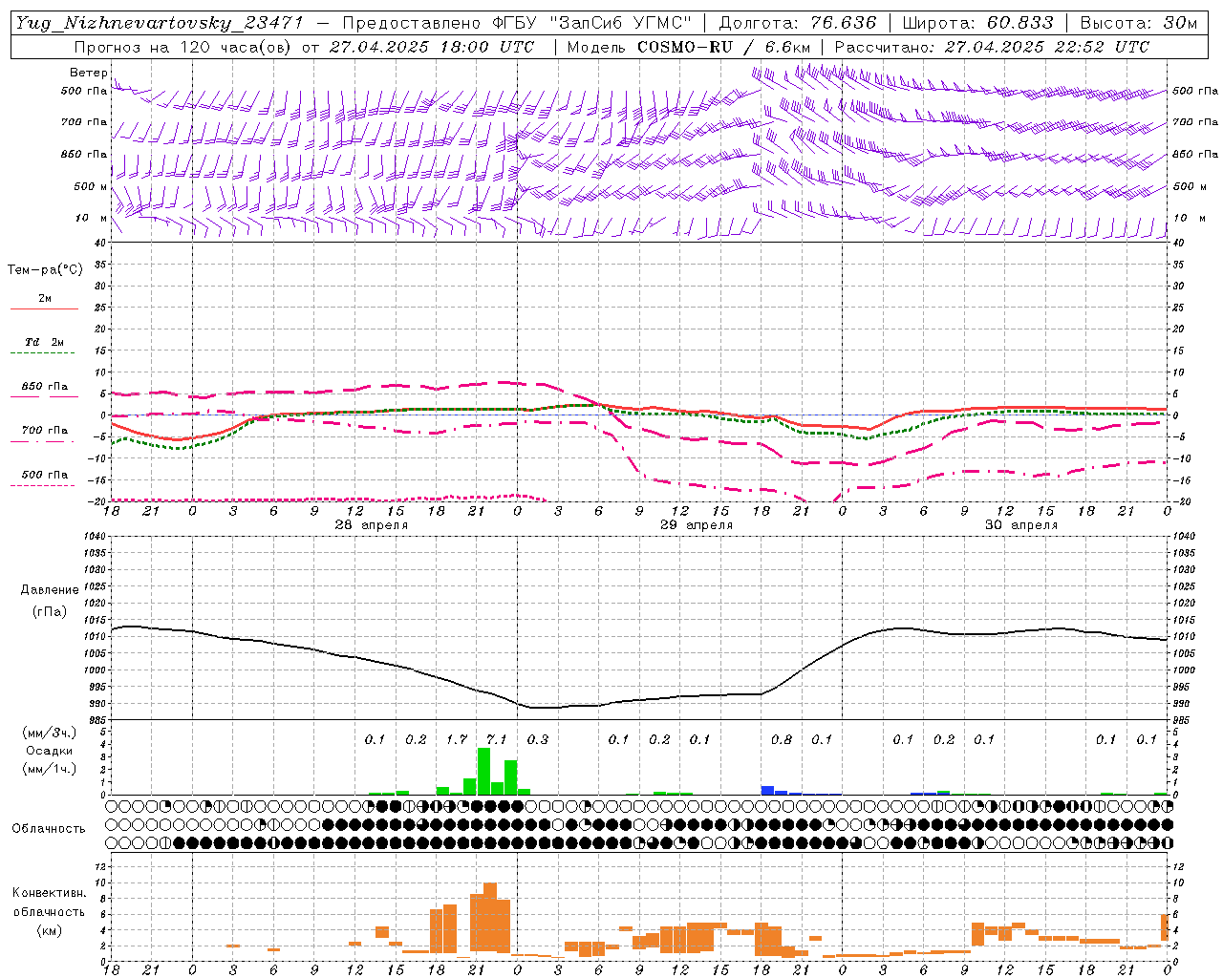This screenshot has height=978, width=1223.
Task: Click the tallest green precipitation bar
Action: coord(483,772)
